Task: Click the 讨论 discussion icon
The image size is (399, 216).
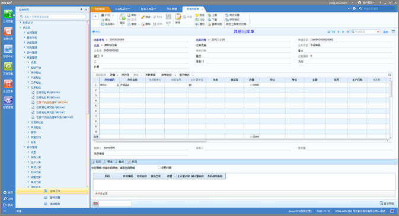Action: point(197,20)
